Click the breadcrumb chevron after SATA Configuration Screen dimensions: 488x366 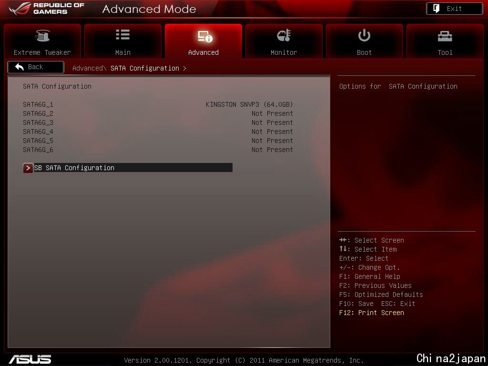pyautogui.click(x=184, y=68)
